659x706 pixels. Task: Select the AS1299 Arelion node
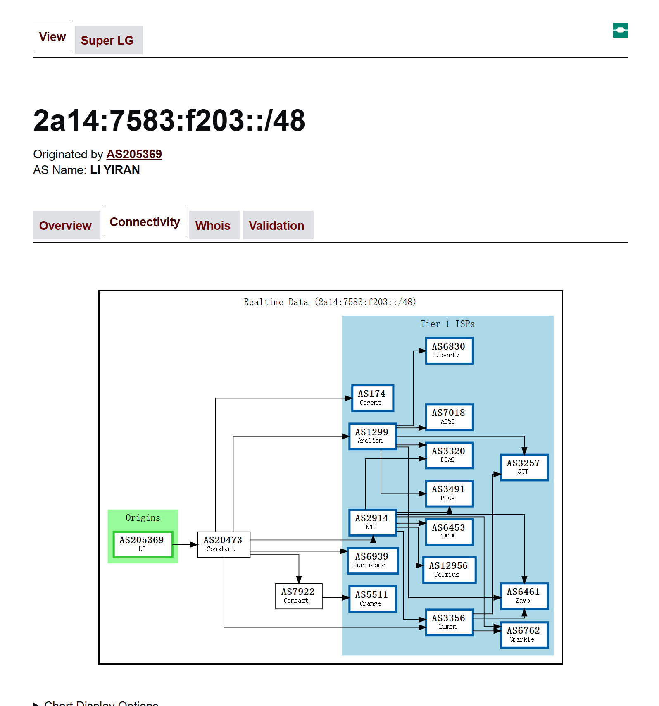(x=372, y=436)
